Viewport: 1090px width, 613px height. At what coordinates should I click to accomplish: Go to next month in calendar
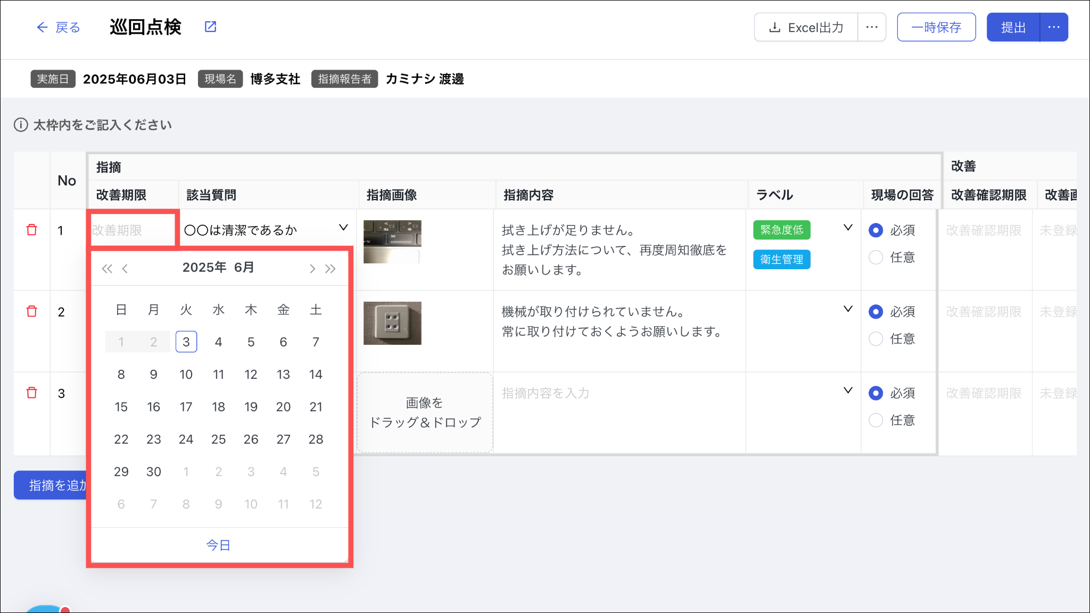[x=312, y=269]
